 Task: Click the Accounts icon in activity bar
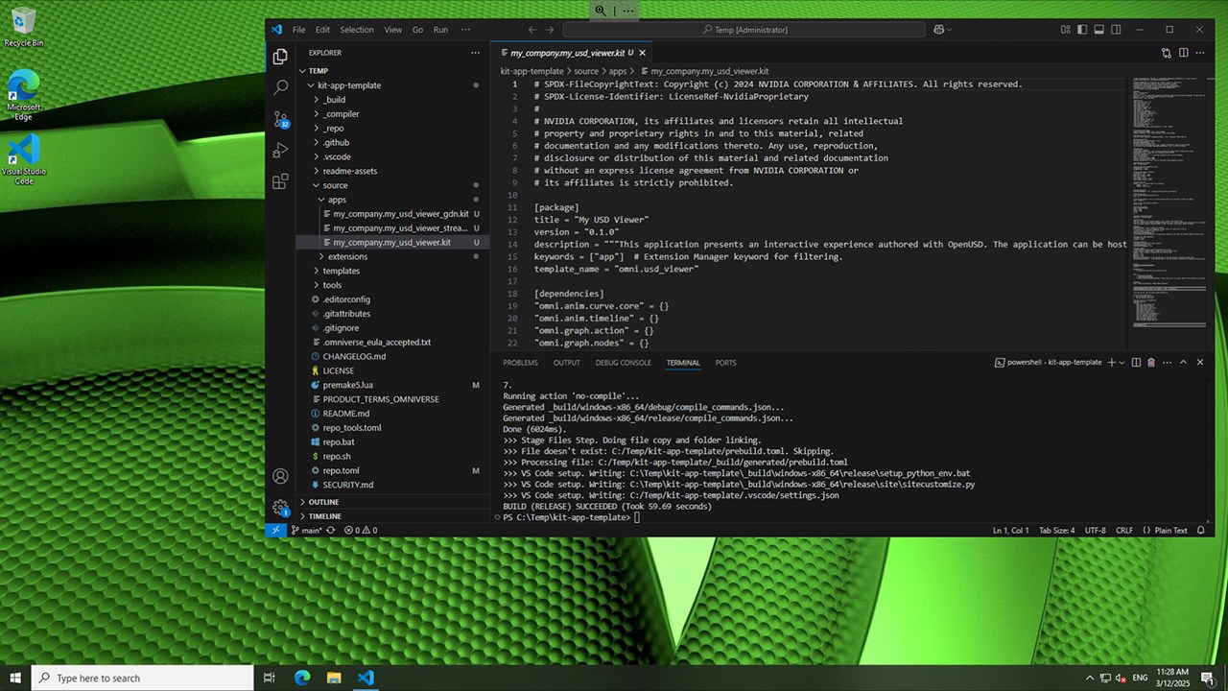(280, 476)
